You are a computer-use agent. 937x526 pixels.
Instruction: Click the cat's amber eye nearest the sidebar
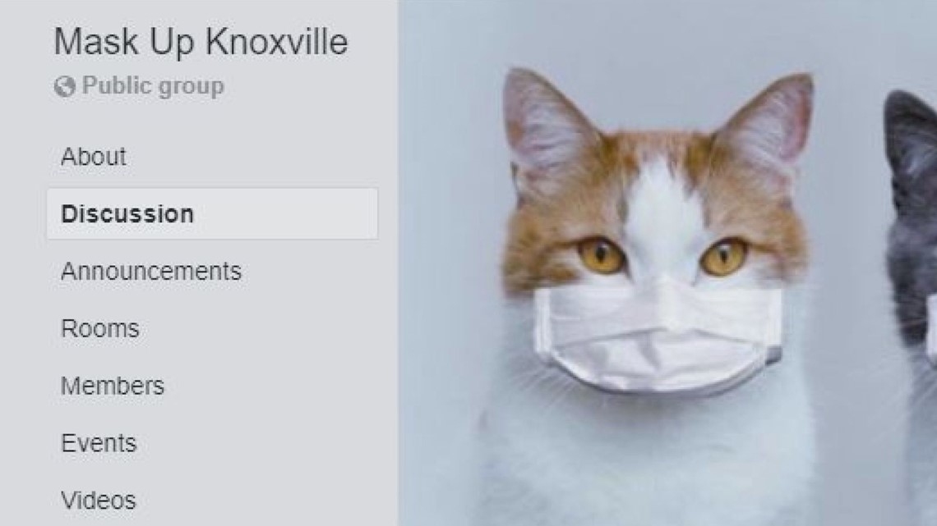coord(601,255)
